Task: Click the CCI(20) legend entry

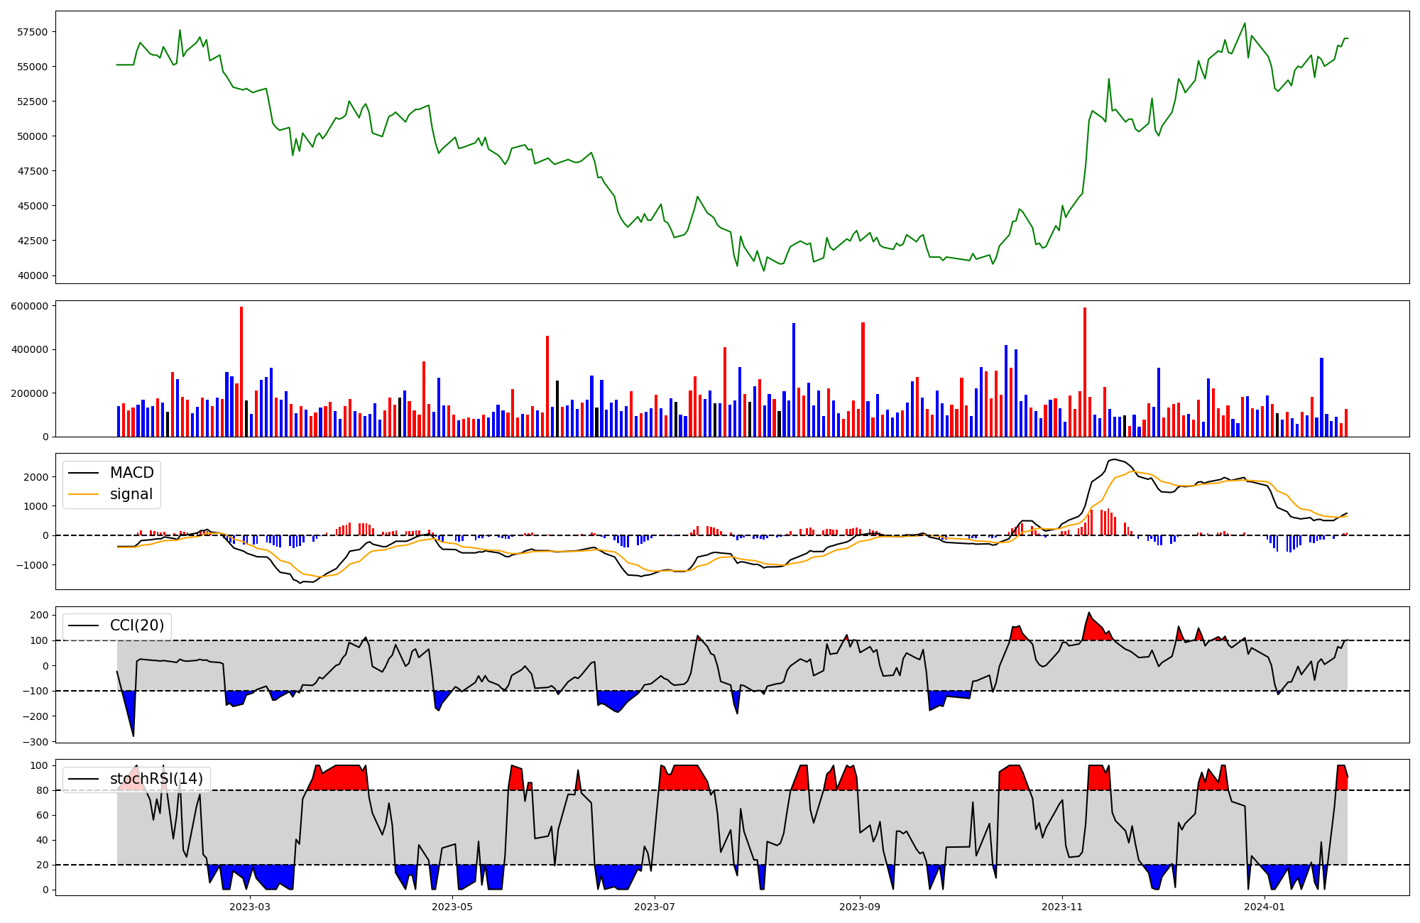Action: [136, 626]
